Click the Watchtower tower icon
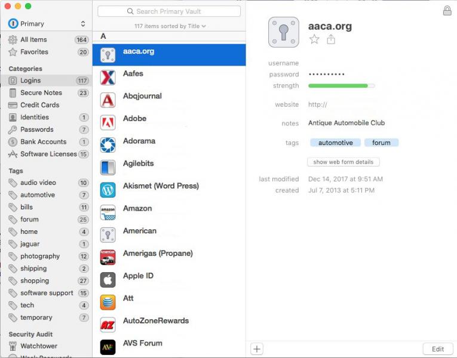Screen dimensions: 457x358 pos(13,346)
